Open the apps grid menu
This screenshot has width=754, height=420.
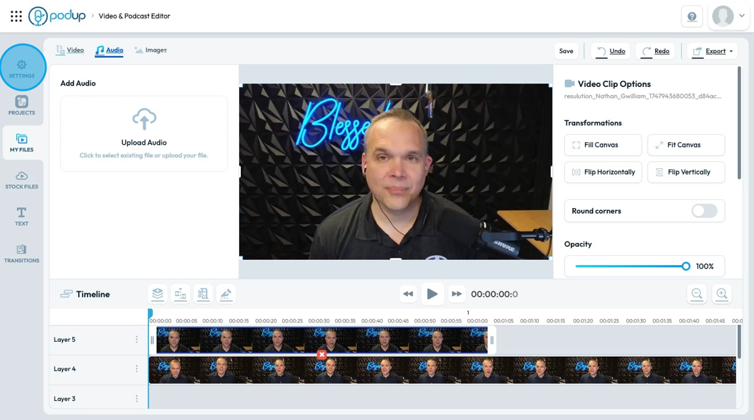point(16,16)
